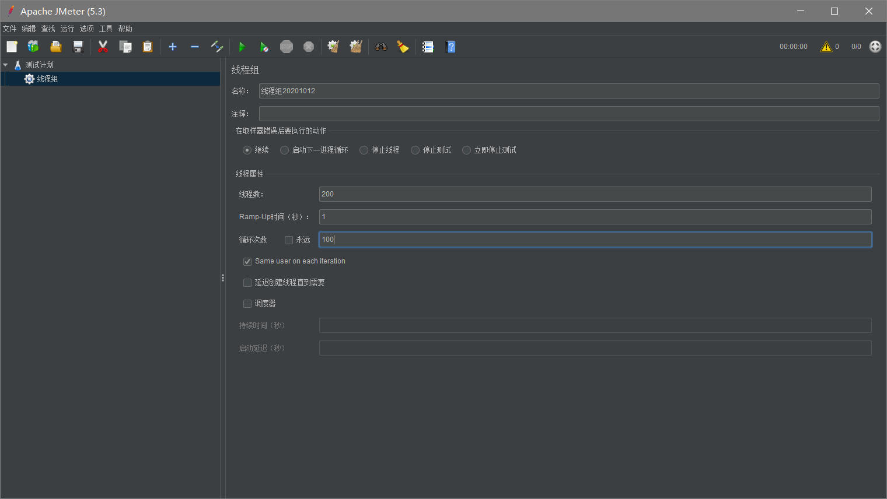Click the yellow warning log viewer icon
This screenshot has width=887, height=499.
(x=826, y=47)
